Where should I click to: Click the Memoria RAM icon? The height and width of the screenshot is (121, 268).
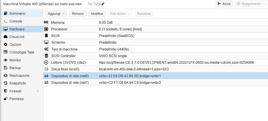[x=46, y=22]
